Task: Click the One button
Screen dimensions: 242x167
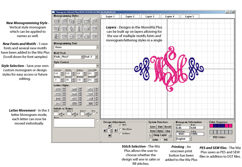Action: click(x=168, y=131)
